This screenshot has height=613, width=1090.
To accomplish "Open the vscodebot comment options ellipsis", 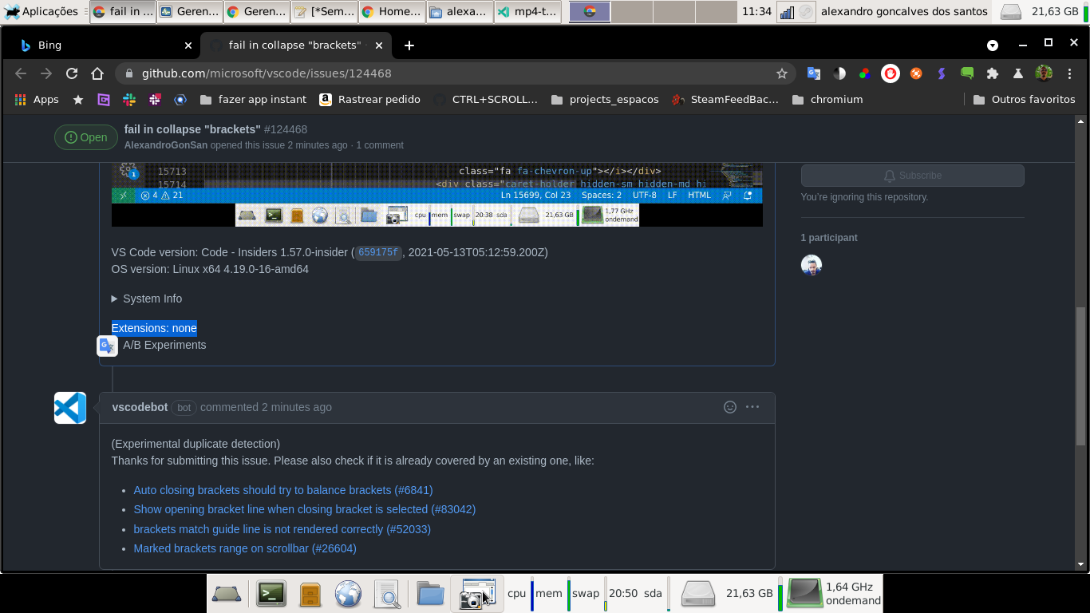I will click(752, 407).
